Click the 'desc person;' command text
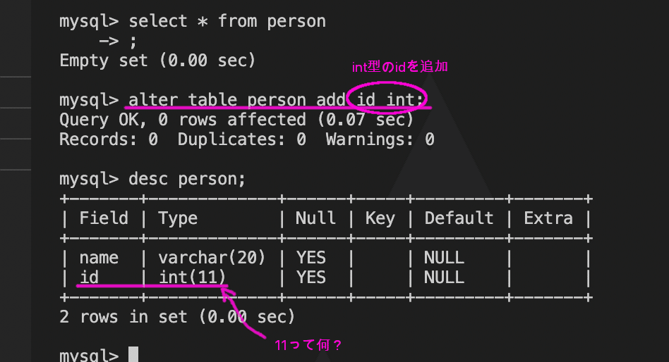This screenshot has width=669, height=362. [x=187, y=179]
